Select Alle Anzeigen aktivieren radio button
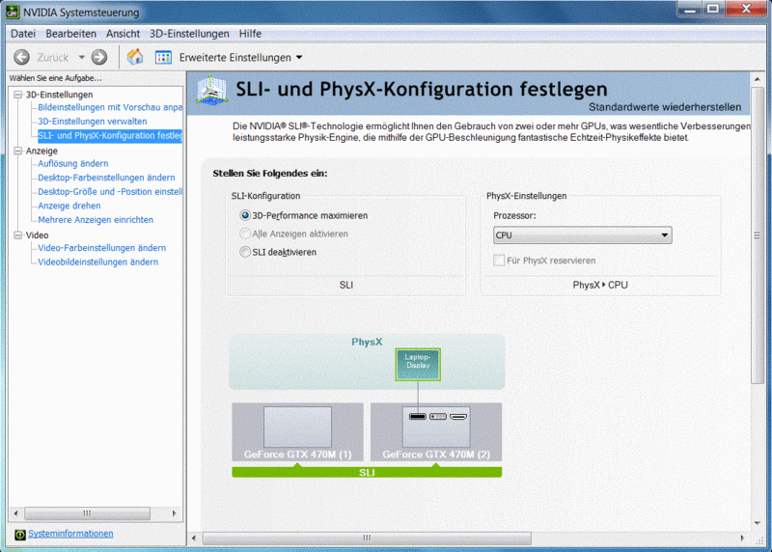772x552 pixels. point(245,234)
